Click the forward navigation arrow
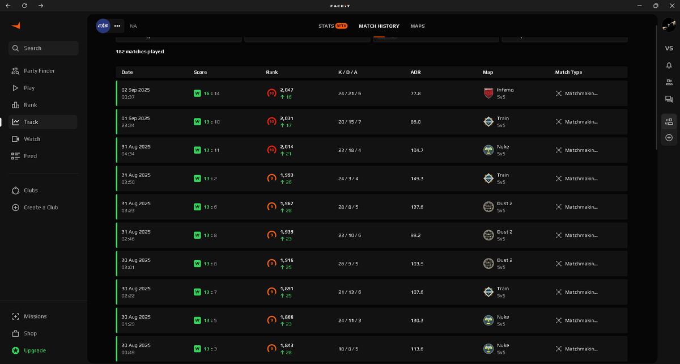Viewport: 680px width, 364px height. coord(41,6)
